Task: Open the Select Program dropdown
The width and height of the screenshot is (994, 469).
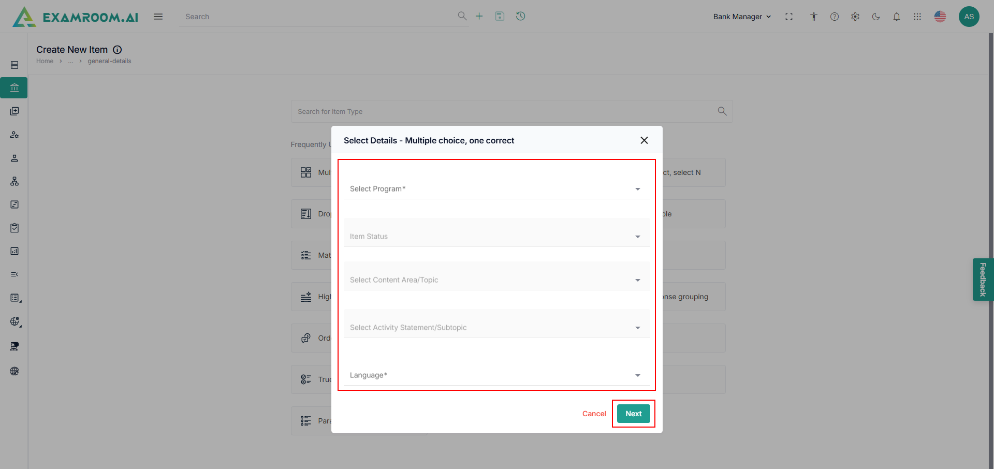Action: (x=496, y=189)
